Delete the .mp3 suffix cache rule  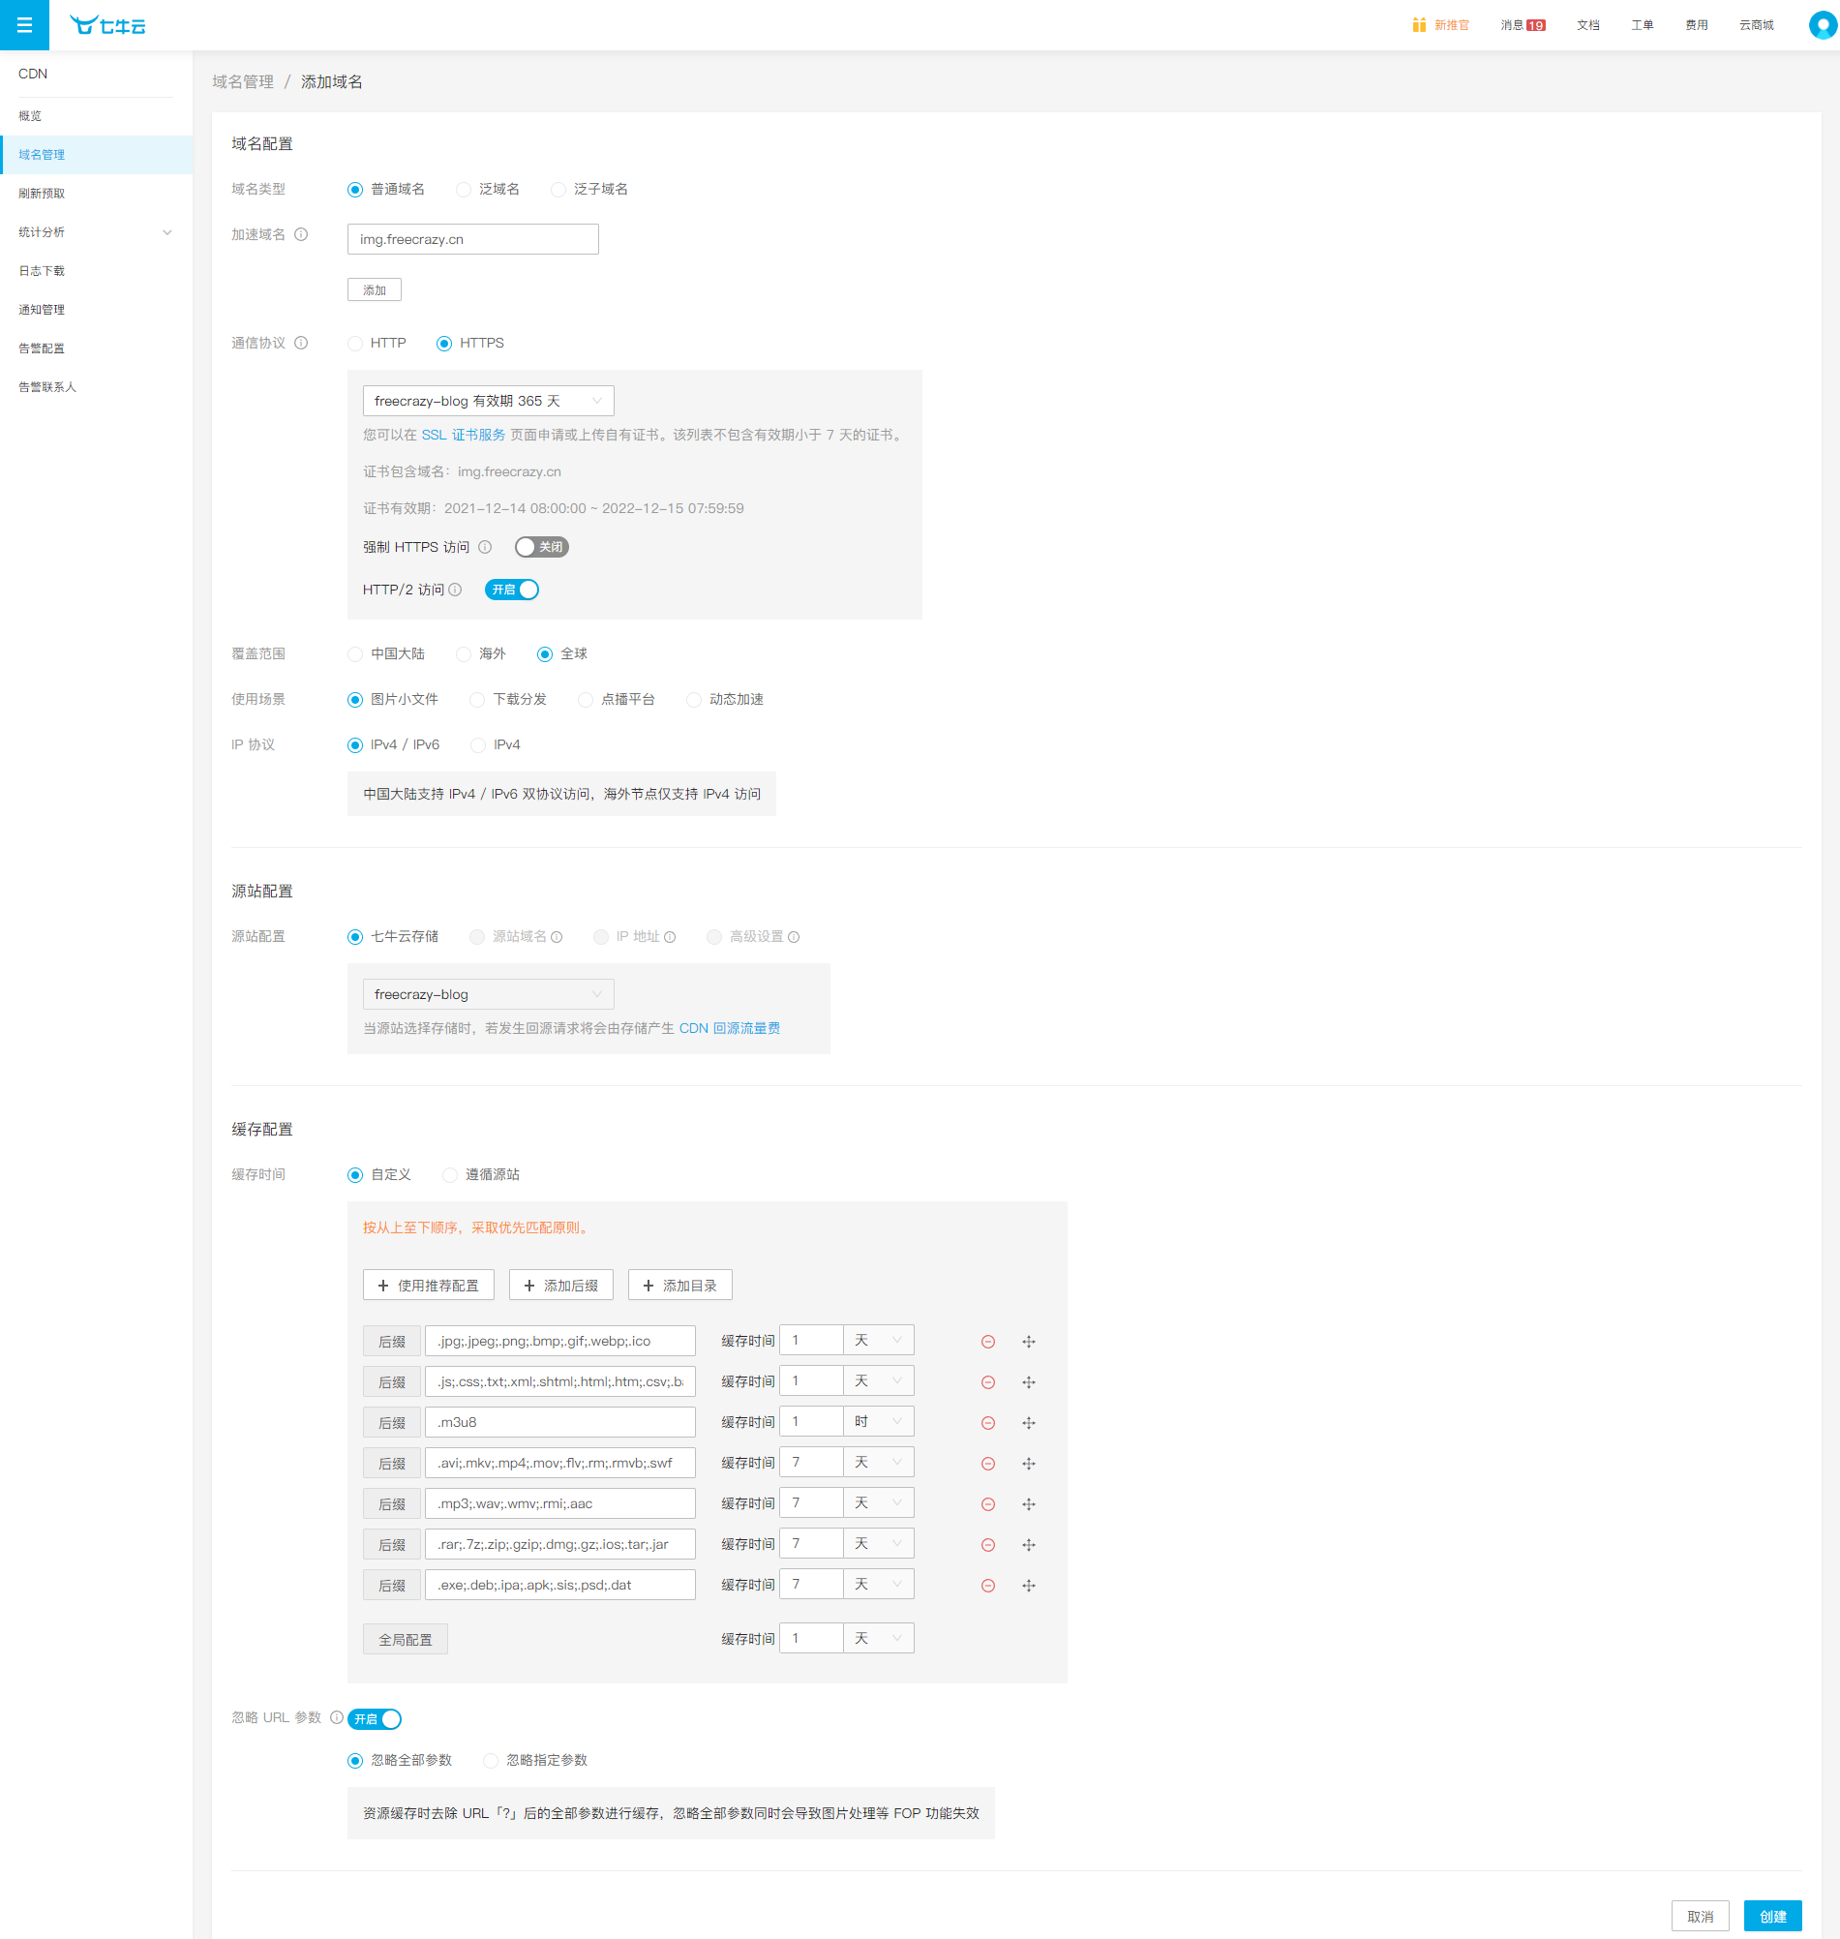987,1503
